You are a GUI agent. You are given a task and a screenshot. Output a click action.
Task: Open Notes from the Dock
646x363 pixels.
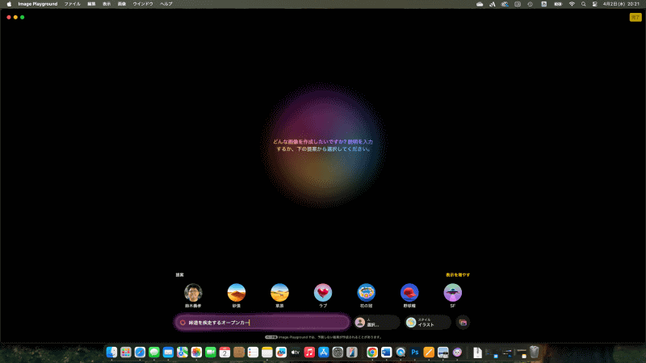pyautogui.click(x=267, y=353)
